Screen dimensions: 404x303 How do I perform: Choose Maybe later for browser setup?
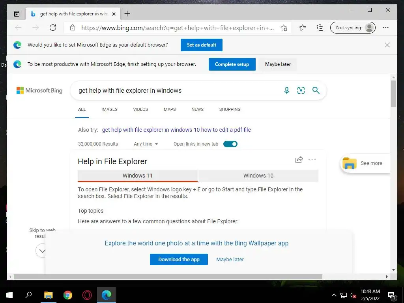(278, 64)
